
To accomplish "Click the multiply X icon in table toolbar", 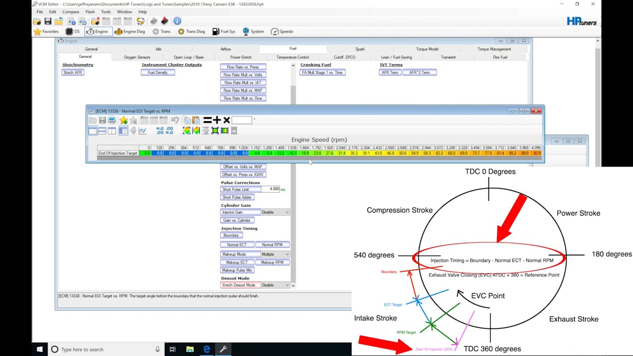I will point(226,120).
